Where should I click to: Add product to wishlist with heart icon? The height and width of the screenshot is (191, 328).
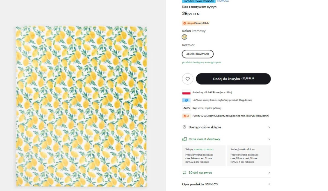pyautogui.click(x=188, y=79)
